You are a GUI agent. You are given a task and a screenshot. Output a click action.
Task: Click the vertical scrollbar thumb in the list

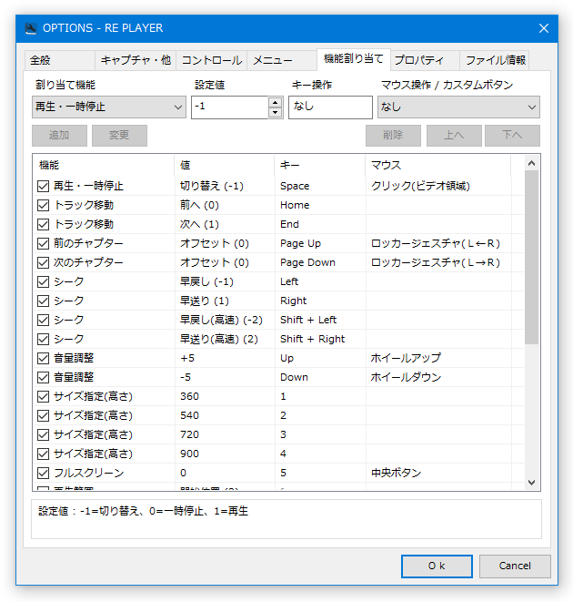click(531, 257)
